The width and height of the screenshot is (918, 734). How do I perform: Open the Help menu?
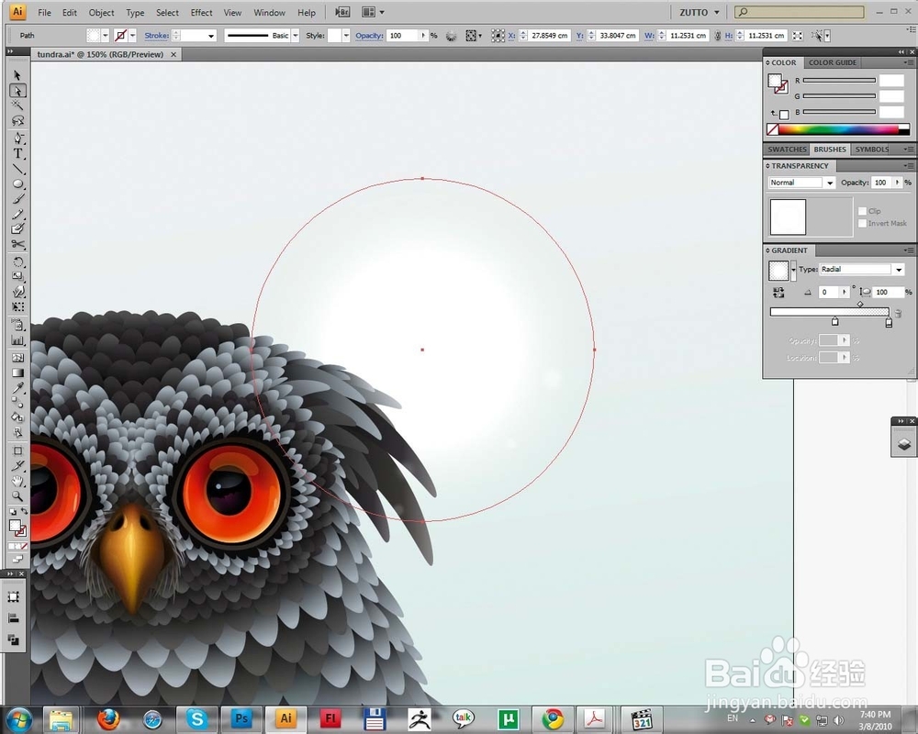(x=307, y=12)
